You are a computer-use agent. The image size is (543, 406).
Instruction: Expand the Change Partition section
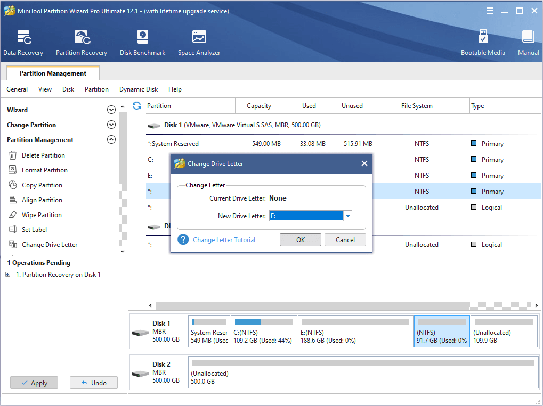pos(111,125)
